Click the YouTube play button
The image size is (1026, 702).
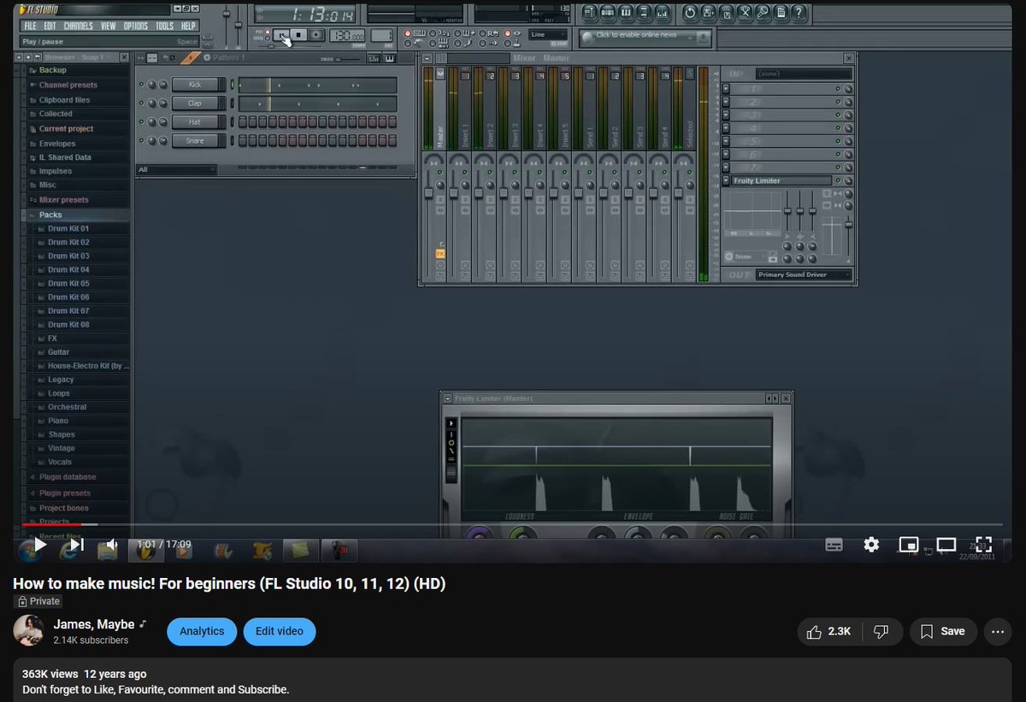point(39,544)
